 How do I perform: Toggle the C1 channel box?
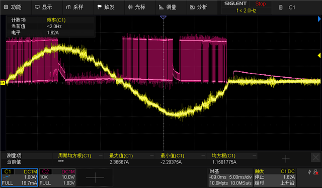[x=20, y=177]
